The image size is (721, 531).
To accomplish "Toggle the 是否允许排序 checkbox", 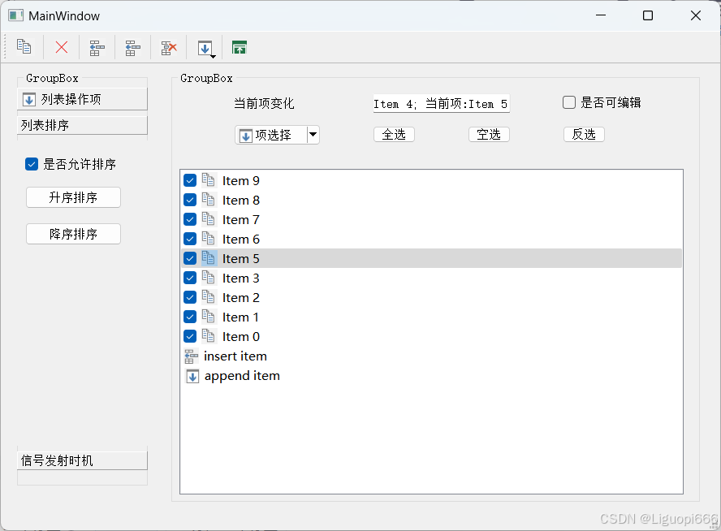I will (x=31, y=164).
